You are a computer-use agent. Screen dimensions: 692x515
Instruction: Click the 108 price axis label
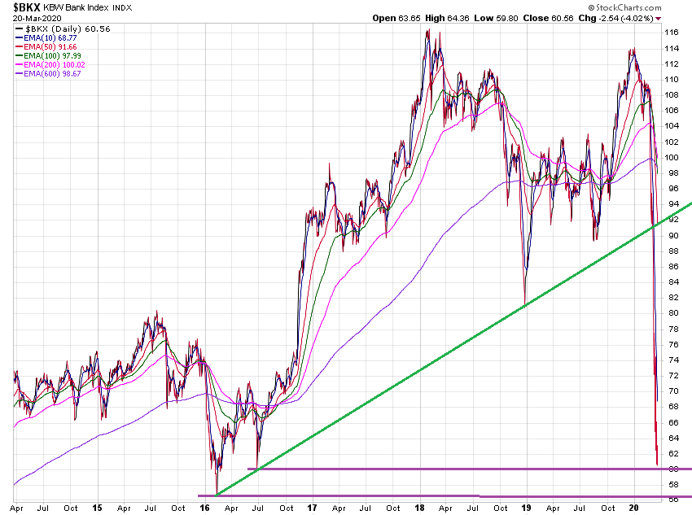point(672,95)
